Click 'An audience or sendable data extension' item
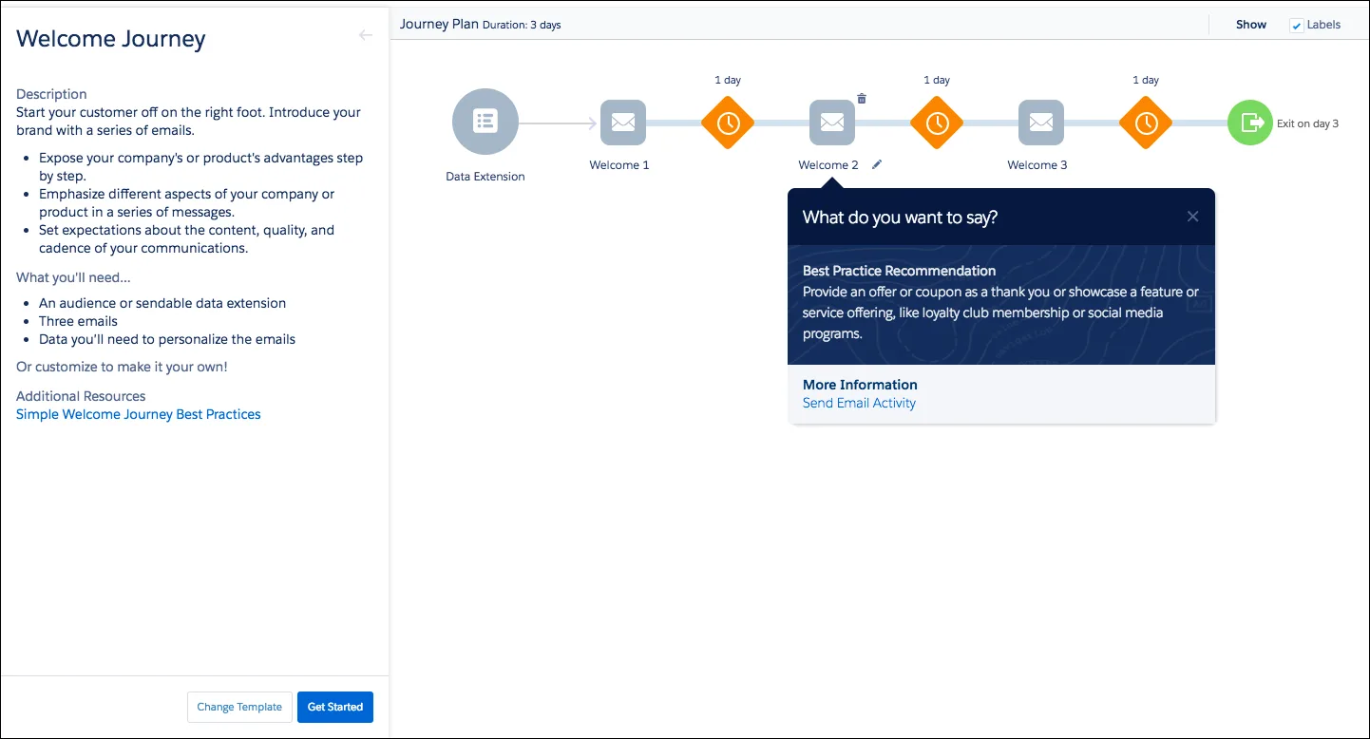 click(162, 303)
